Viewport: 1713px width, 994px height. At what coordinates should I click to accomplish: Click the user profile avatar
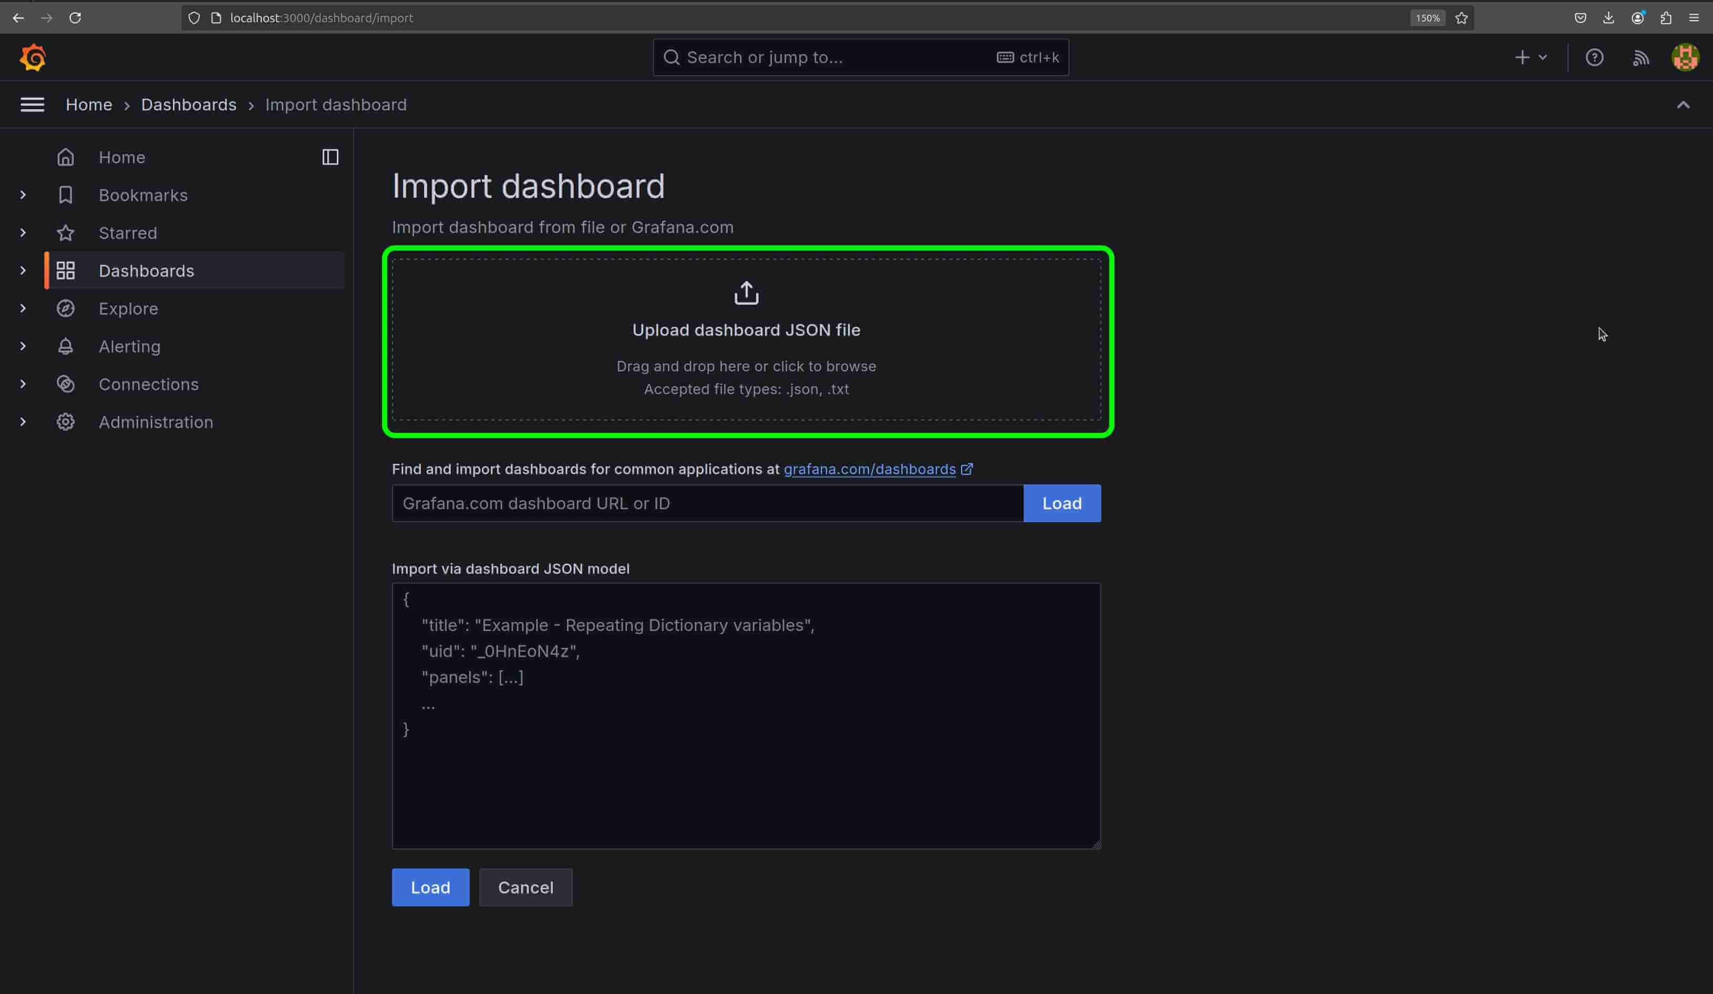click(1685, 57)
